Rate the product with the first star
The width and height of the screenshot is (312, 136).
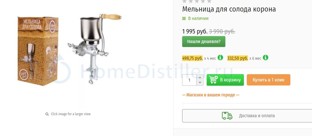point(184,1)
